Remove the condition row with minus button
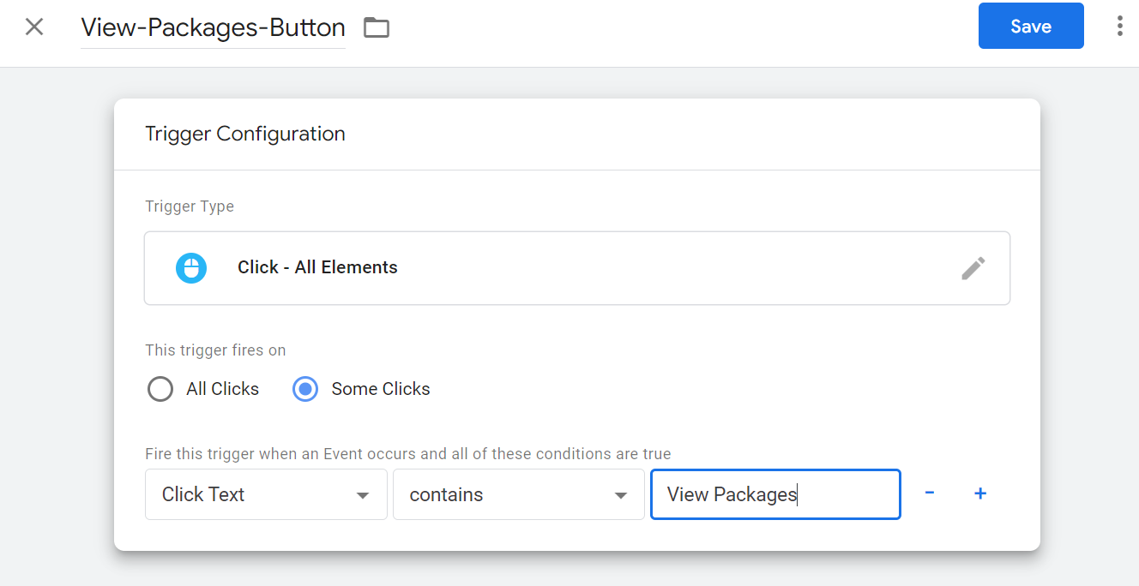This screenshot has width=1139, height=586. point(929,493)
